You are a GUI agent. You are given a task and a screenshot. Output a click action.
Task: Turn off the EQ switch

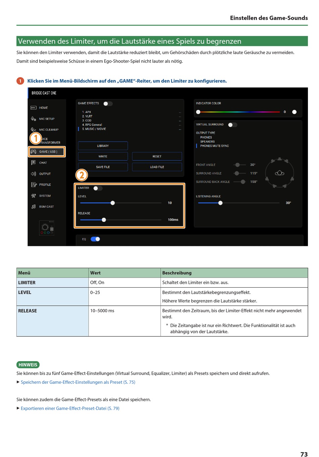[x=95, y=239]
